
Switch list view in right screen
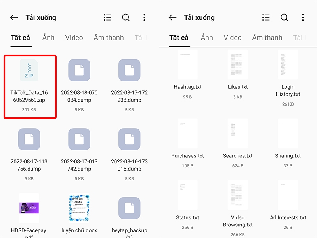pos(266,17)
